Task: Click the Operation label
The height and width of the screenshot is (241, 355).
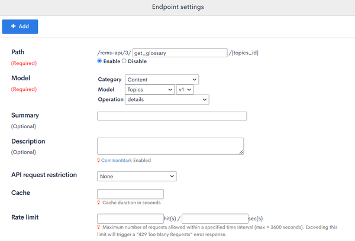Action: [111, 99]
